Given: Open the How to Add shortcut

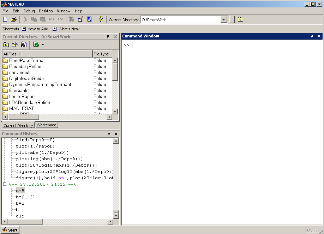Looking at the screenshot, I should (x=35, y=29).
